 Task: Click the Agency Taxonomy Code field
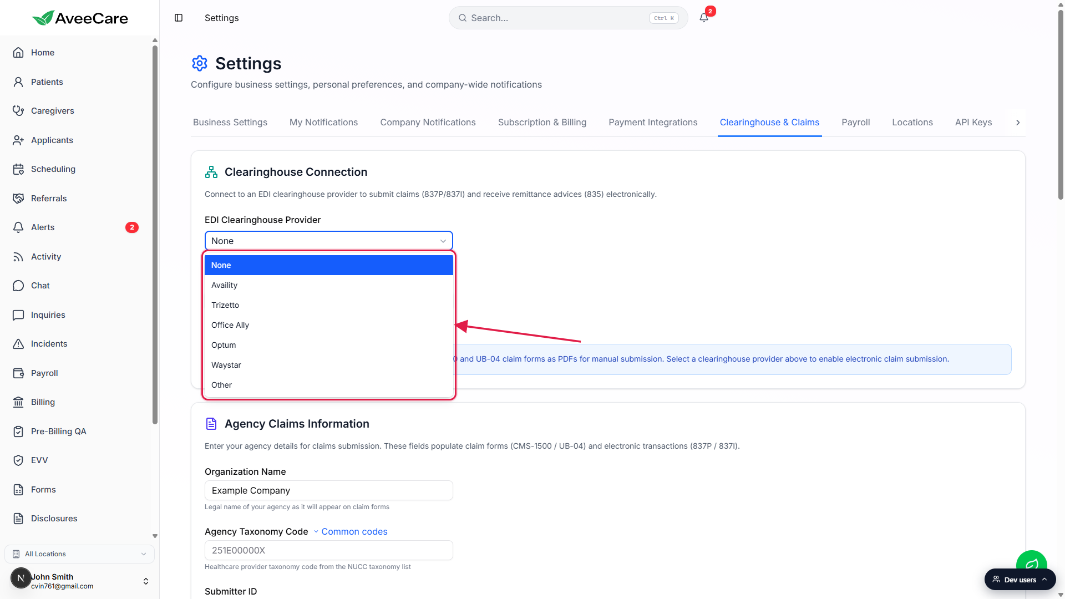click(x=329, y=550)
